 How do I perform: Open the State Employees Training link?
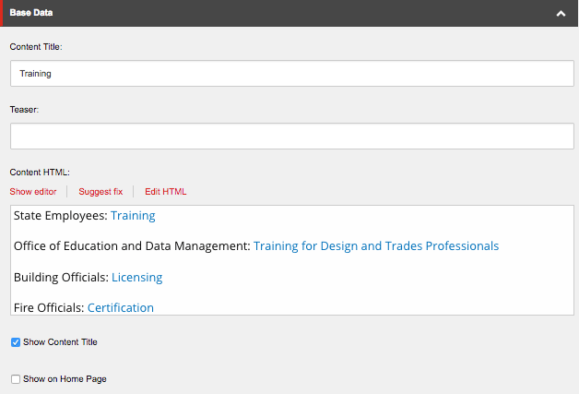133,216
